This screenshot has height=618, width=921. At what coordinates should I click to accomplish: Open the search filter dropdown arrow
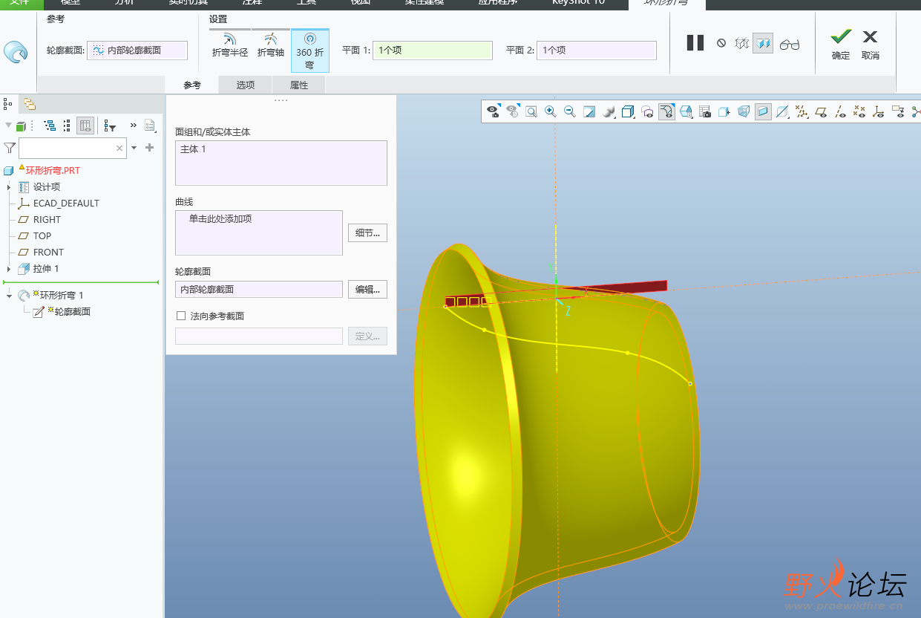tap(134, 148)
